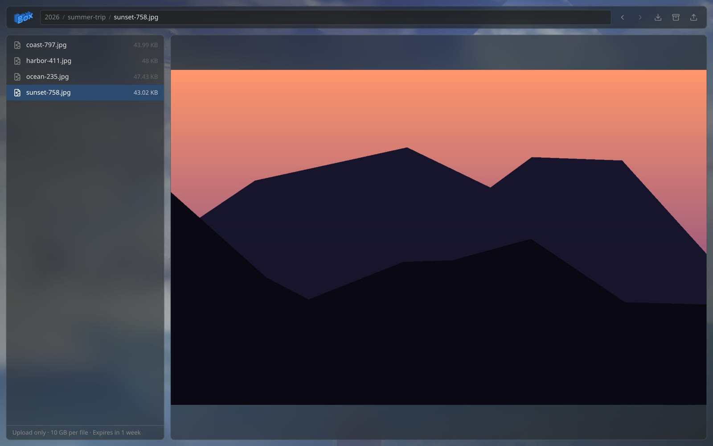Image resolution: width=713 pixels, height=446 pixels.
Task: Click the 48 KB file size
Action: (150, 61)
